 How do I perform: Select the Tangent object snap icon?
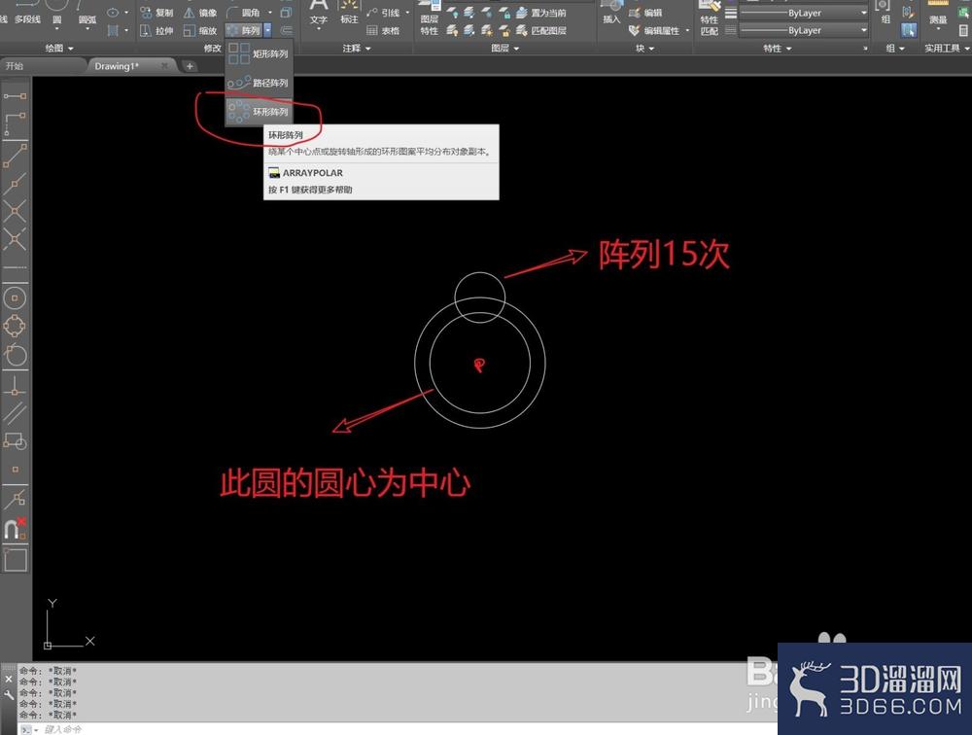[x=15, y=354]
